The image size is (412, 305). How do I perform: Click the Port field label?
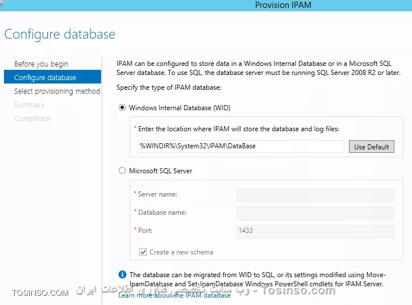pyautogui.click(x=145, y=231)
